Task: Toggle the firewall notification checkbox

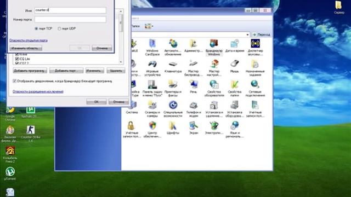Action: (x=15, y=81)
